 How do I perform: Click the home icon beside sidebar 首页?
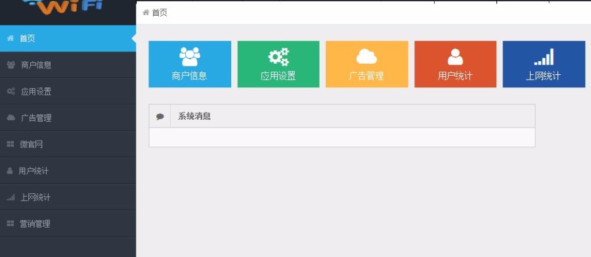coord(11,39)
